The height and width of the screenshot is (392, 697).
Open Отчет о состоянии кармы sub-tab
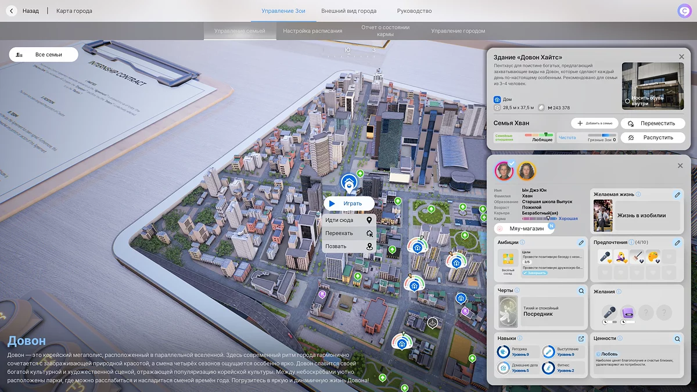click(385, 31)
